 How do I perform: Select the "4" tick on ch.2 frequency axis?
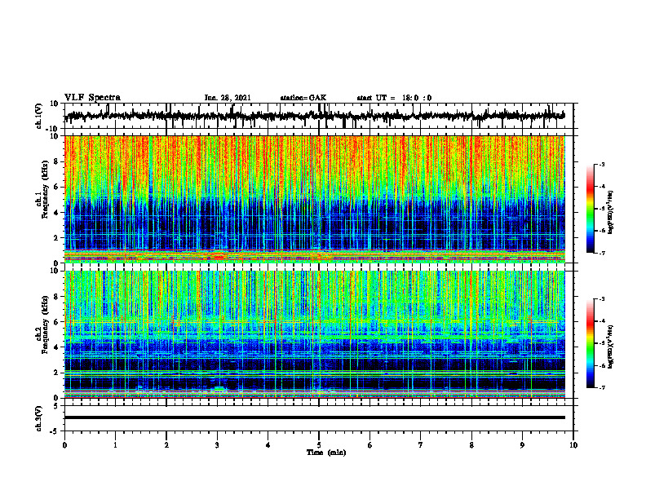[x=57, y=347]
